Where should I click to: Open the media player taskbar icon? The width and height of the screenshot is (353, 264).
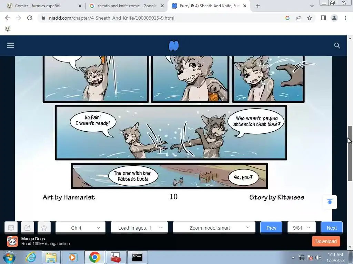click(73, 257)
